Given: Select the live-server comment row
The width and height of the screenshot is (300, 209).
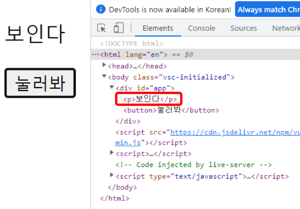Looking at the screenshot, I should tap(194, 165).
